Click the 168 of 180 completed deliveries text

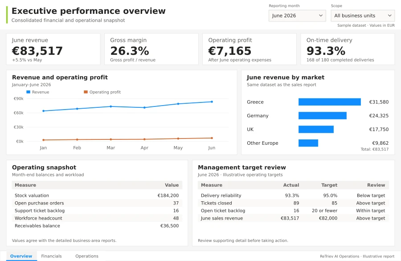click(x=340, y=60)
